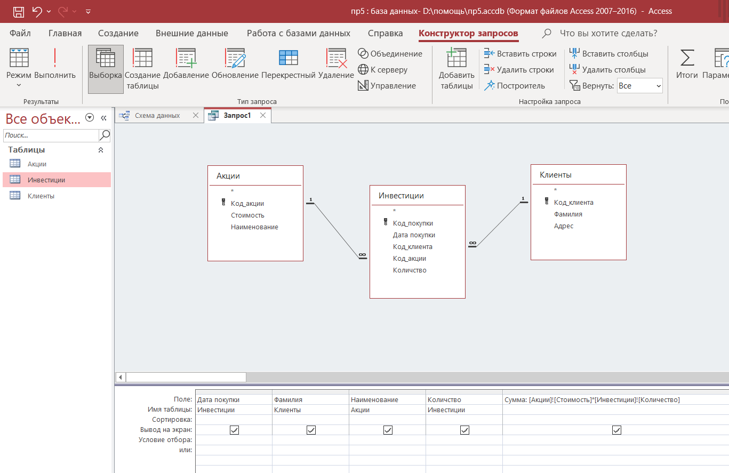Screen dimensions: 729x473
Task: Click Код_покупки field in Инвестиции table
Action: tap(413, 223)
